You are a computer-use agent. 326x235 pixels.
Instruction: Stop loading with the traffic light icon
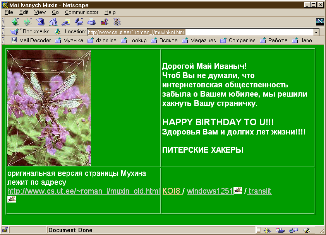117,22
